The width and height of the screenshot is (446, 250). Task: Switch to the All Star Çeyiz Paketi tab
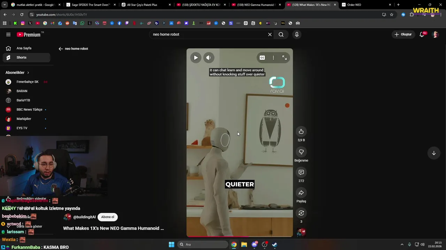point(146,5)
